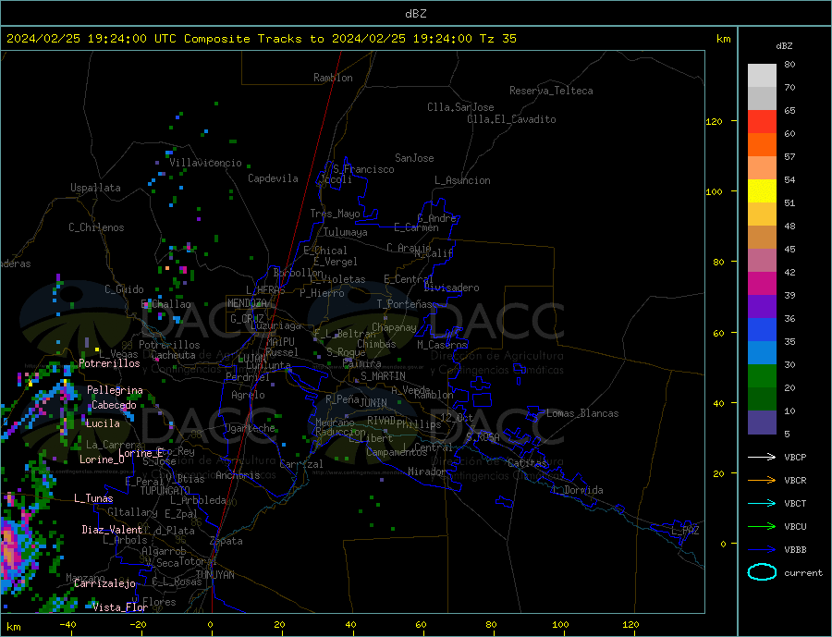Click the white VBCP arrow legend icon
This screenshot has height=637, width=832.
coord(762,457)
